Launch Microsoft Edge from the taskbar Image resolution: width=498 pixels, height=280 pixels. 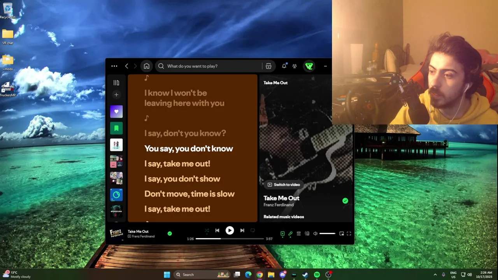pos(248,275)
